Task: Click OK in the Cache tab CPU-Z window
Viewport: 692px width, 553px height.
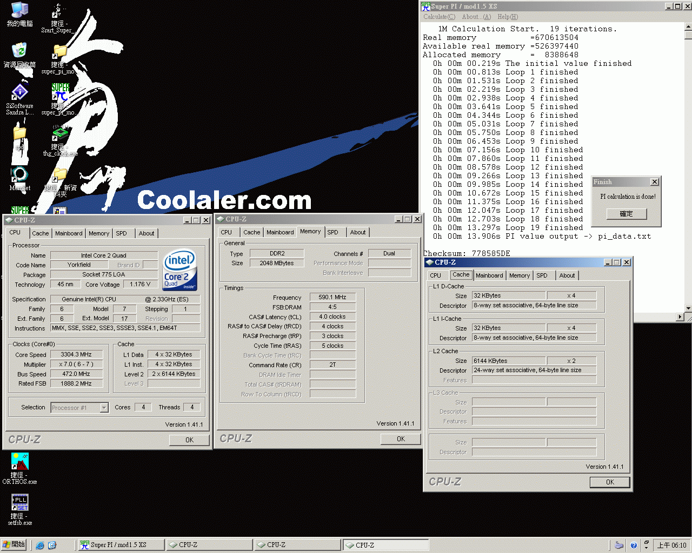Action: pos(610,482)
